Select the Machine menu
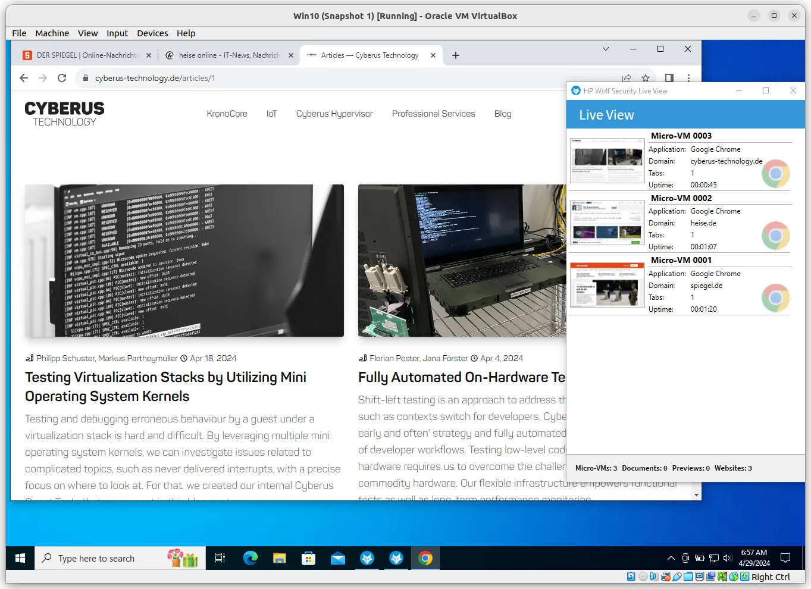Image resolution: width=811 pixels, height=589 pixels. point(52,33)
